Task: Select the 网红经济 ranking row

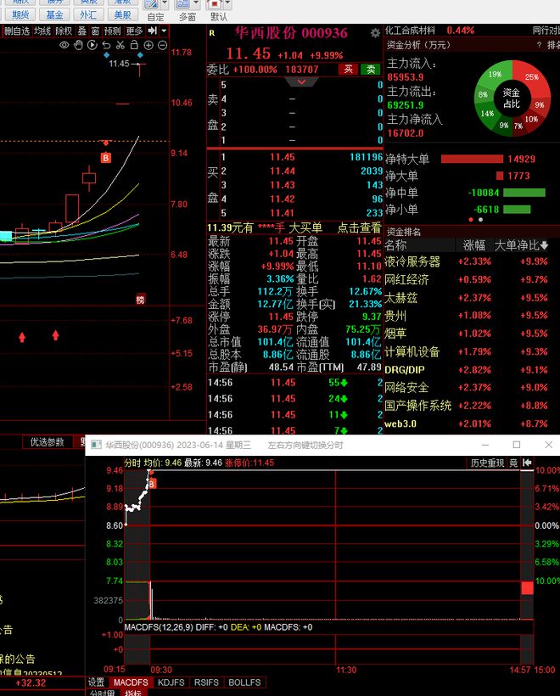Action: coord(466,279)
